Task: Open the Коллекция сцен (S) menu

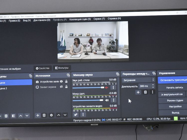Action: coord(80,19)
